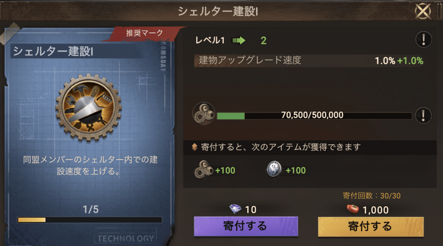Open info icon beside level indicator
Viewport: 443px width, 246px height.
(423, 39)
